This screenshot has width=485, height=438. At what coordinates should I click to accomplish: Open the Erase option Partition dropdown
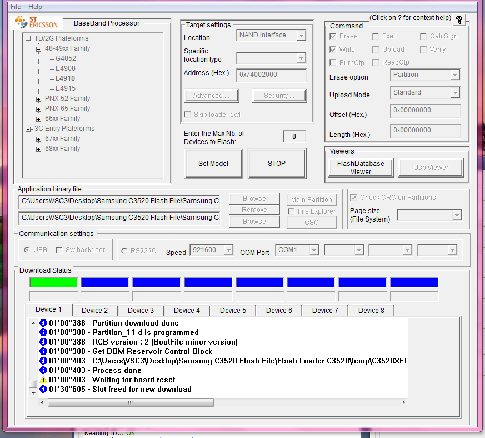pos(454,75)
